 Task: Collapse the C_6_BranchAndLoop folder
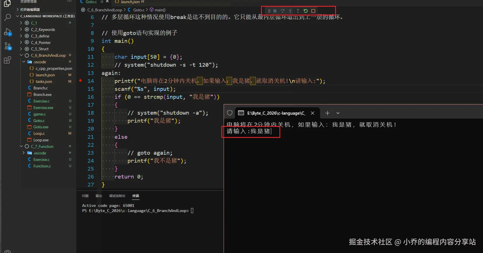coord(21,55)
